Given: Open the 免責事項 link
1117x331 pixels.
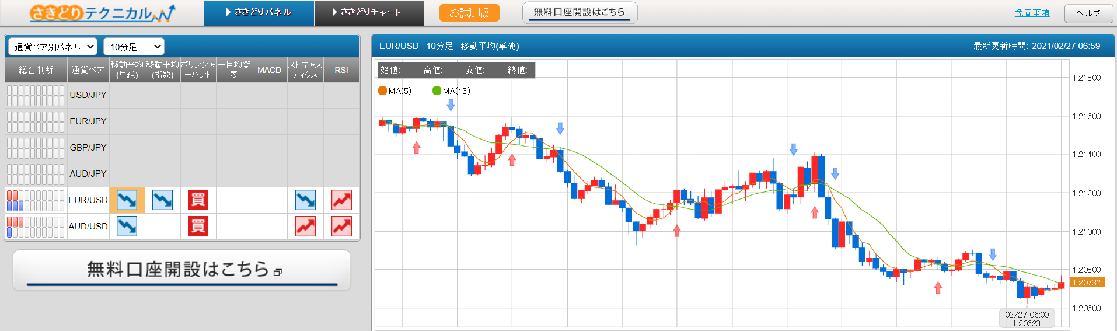Looking at the screenshot, I should click(x=1032, y=13).
